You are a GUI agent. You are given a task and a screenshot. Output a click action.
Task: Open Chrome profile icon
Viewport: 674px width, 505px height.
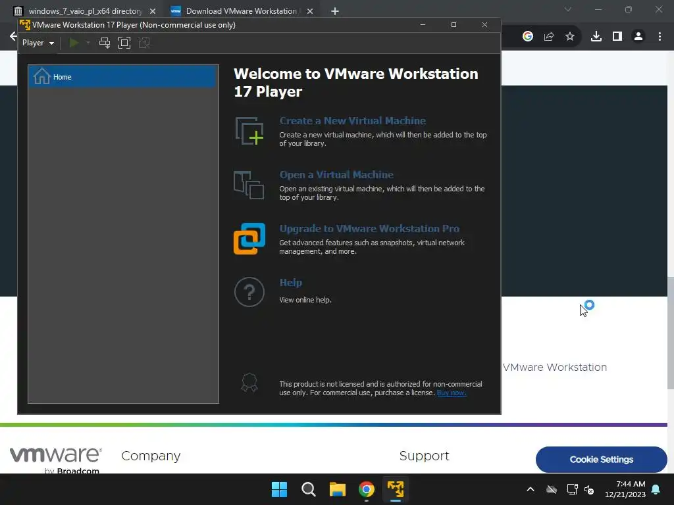coord(638,37)
